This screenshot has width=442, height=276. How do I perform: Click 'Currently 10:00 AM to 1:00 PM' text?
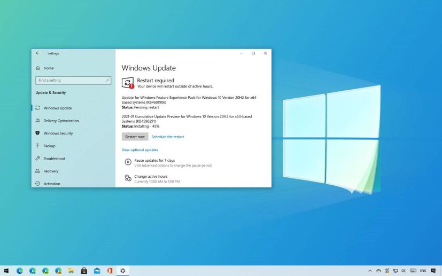click(157, 182)
